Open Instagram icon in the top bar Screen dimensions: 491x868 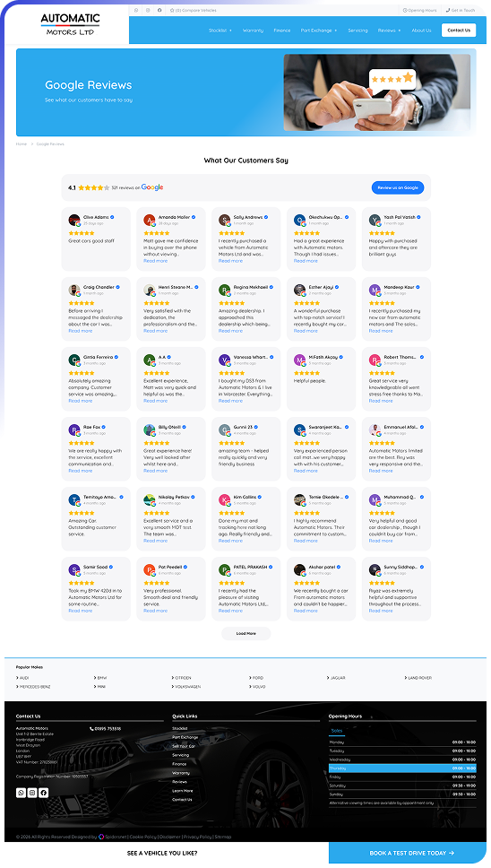(x=148, y=10)
